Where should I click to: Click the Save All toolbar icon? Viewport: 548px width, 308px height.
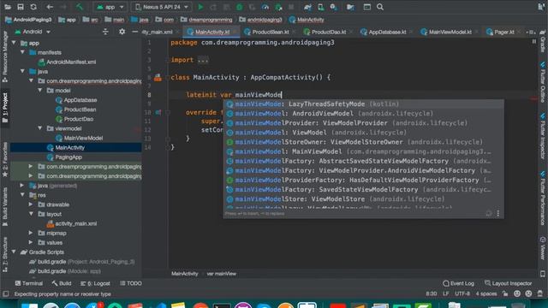[21, 7]
